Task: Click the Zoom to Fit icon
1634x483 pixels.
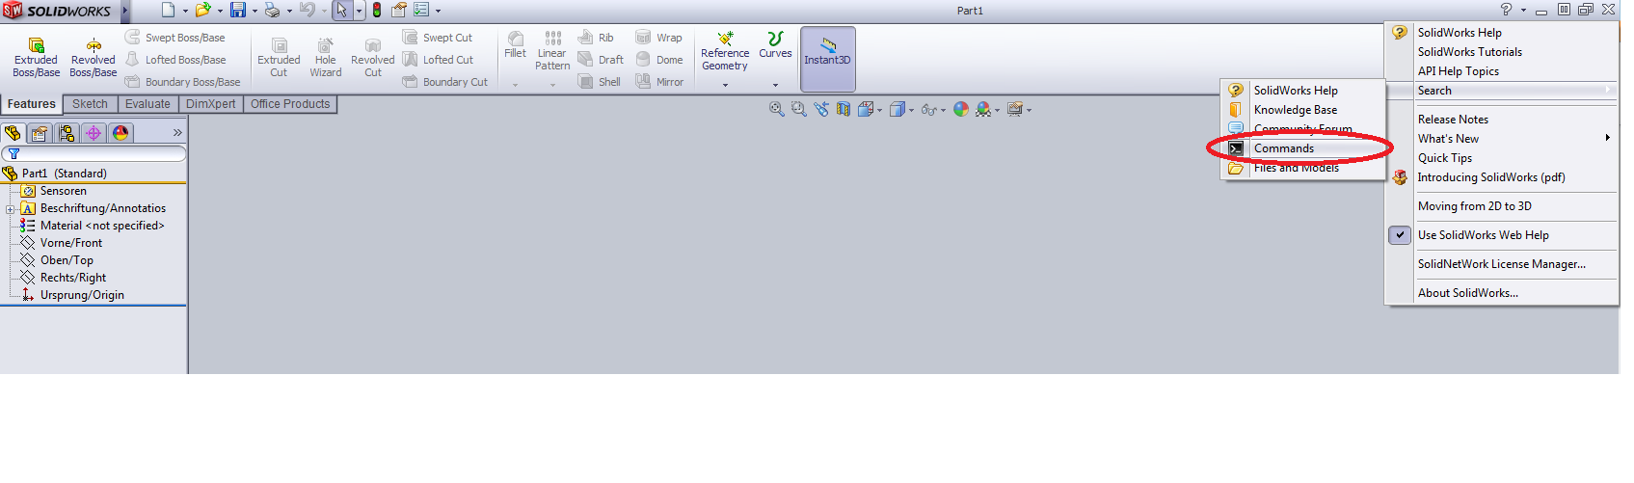Action: 776,109
